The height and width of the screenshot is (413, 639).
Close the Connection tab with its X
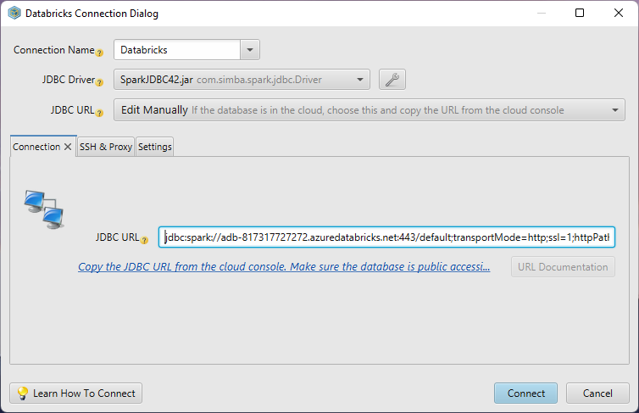pos(68,147)
